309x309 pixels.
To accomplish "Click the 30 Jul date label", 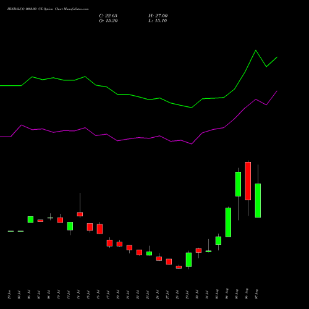I will coord(197,294).
